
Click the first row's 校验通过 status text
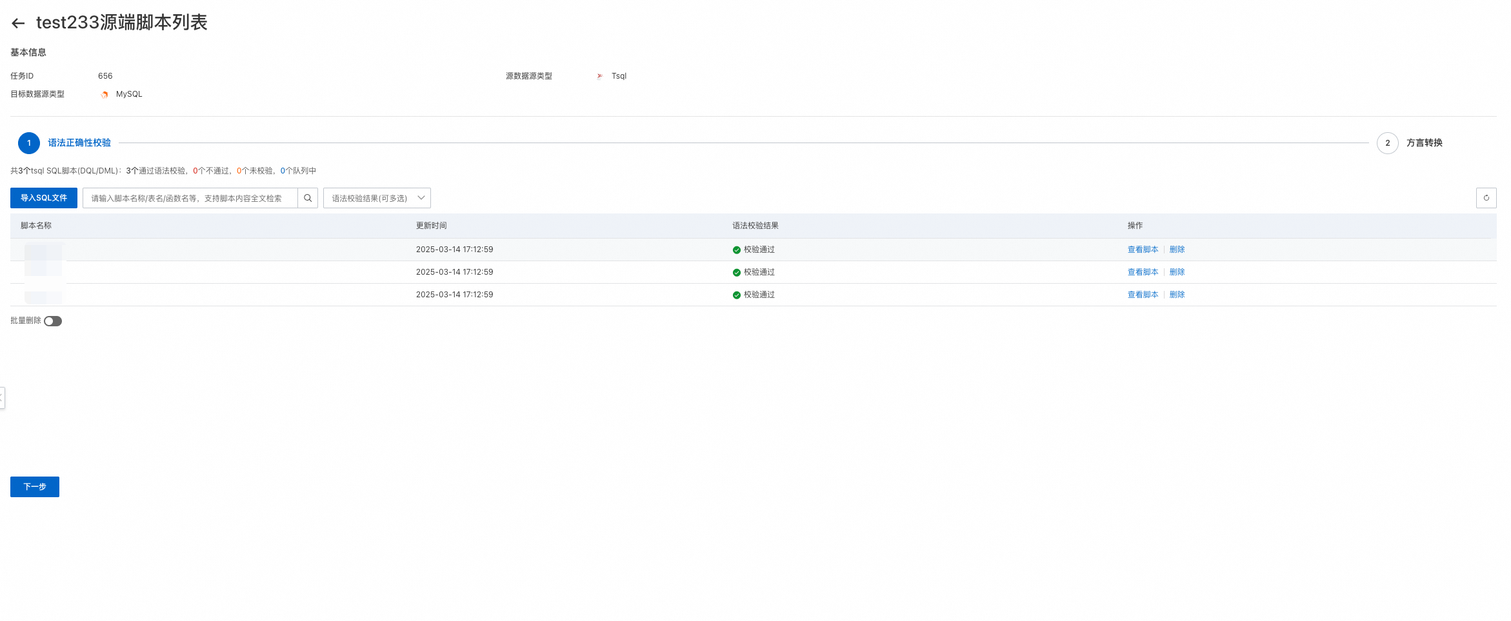(759, 250)
